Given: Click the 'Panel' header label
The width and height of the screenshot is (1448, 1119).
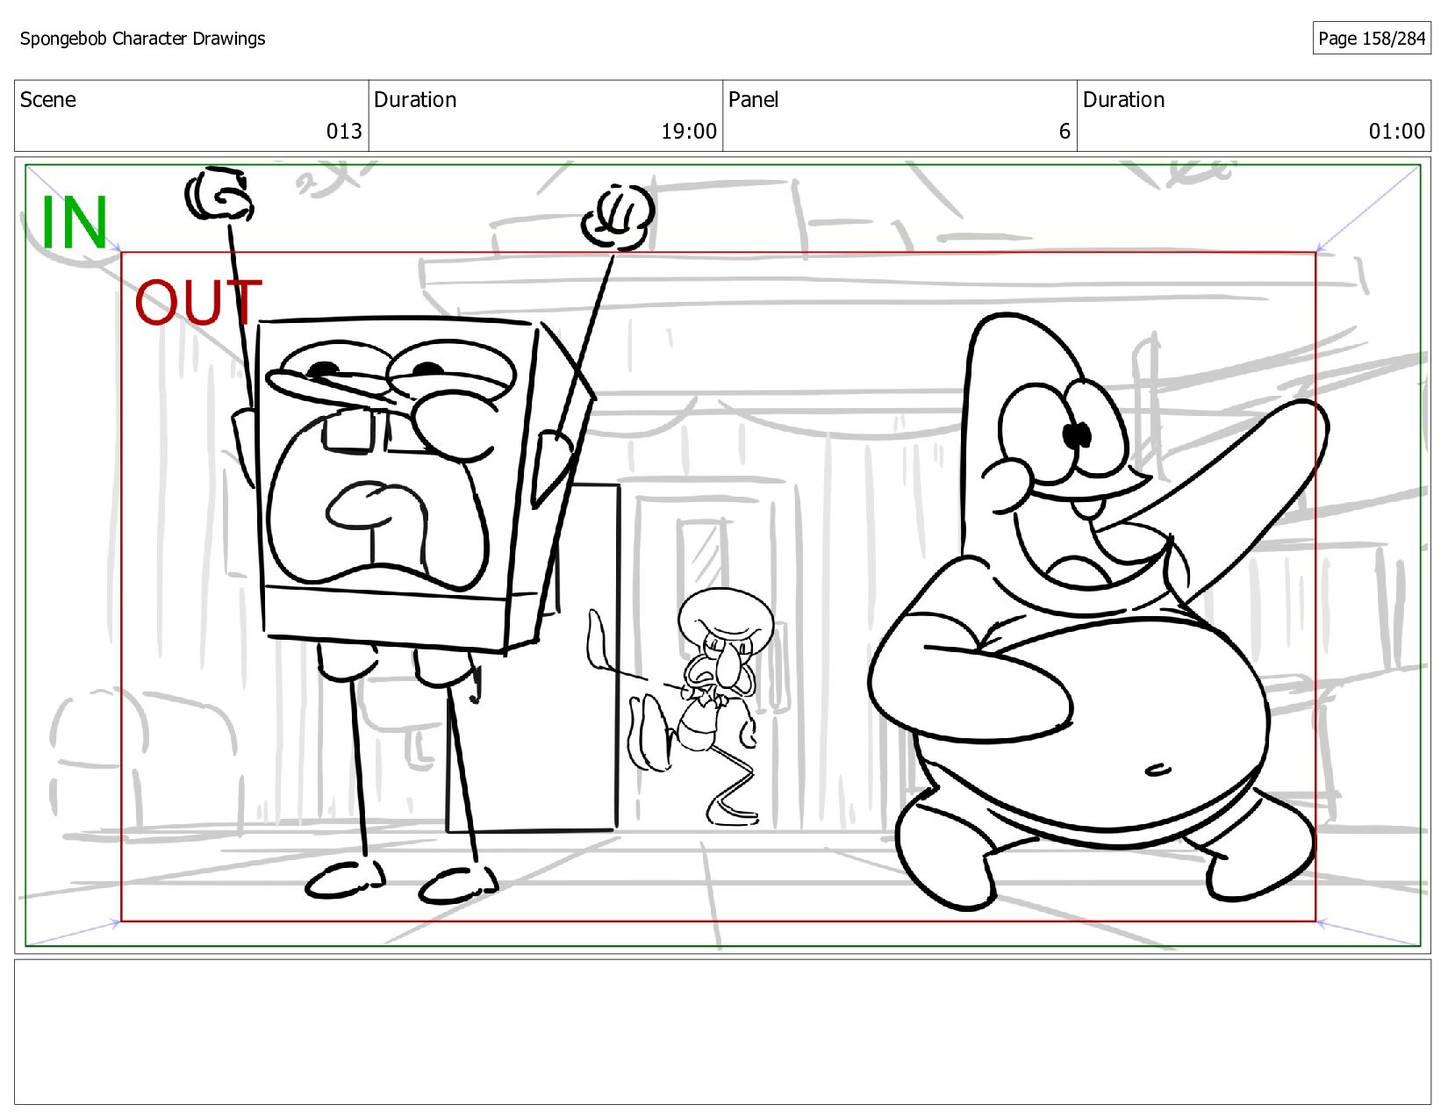Looking at the screenshot, I should [754, 100].
